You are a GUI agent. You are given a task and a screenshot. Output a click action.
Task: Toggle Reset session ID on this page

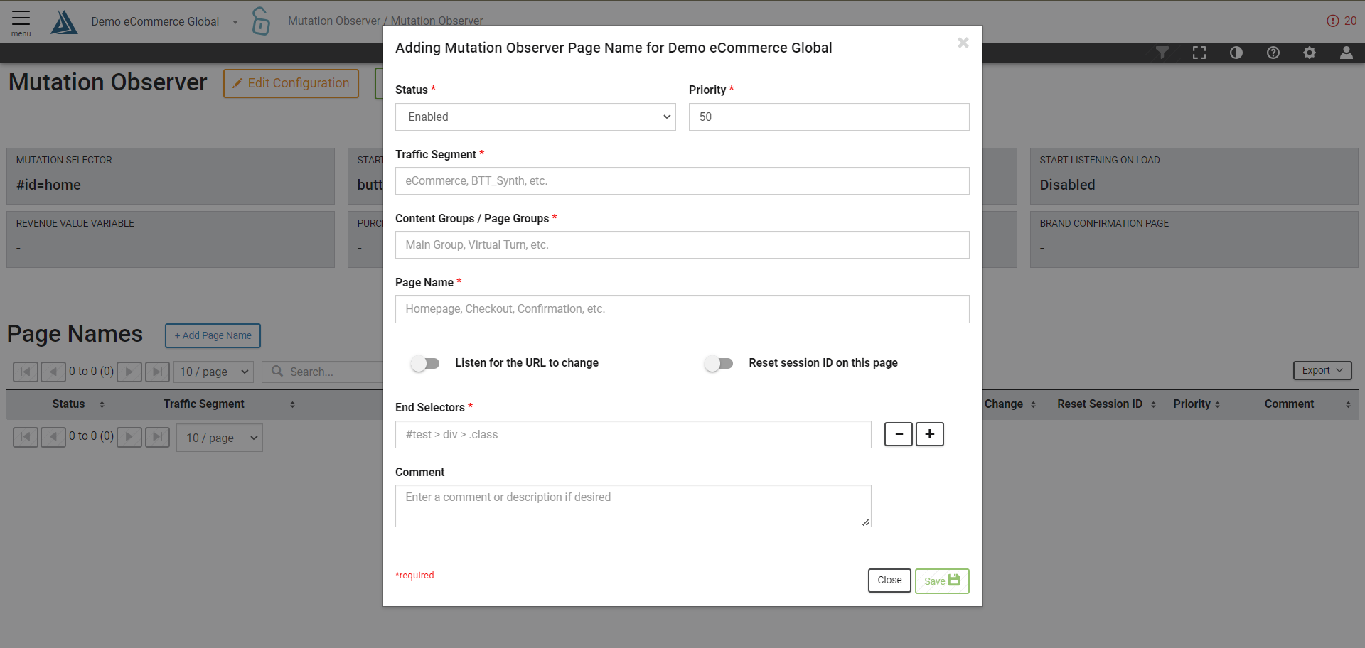coord(718,364)
